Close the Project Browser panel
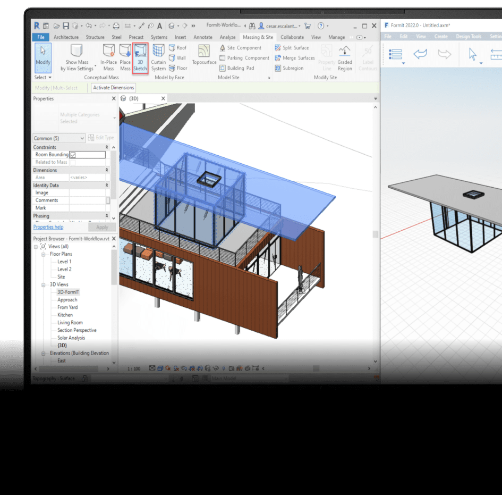 pyautogui.click(x=114, y=239)
